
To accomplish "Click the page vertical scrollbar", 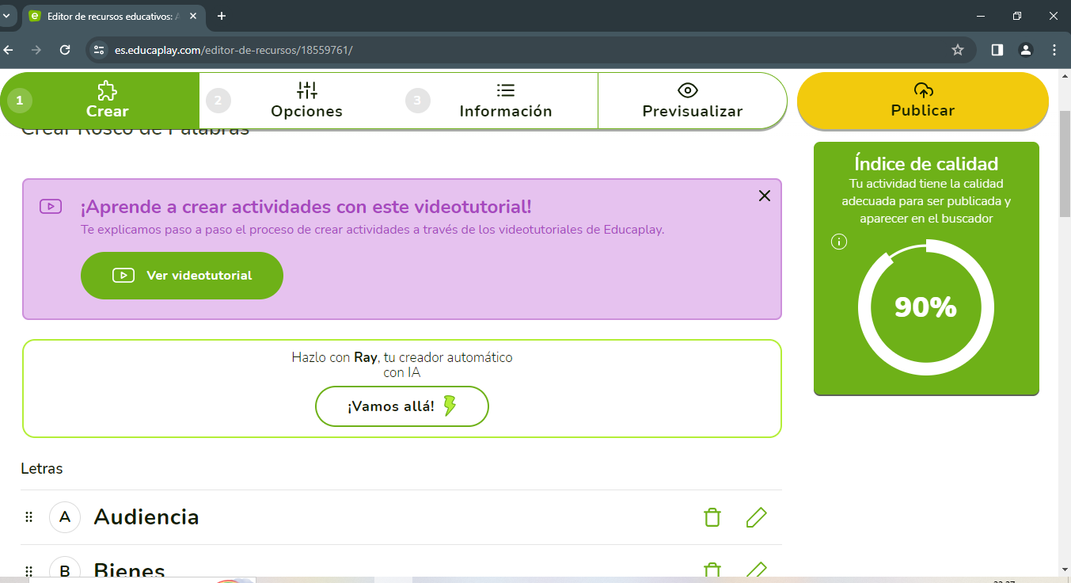I will 1065,165.
